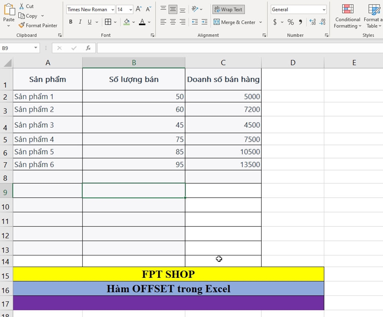Select the cell containing 10500

point(223,152)
